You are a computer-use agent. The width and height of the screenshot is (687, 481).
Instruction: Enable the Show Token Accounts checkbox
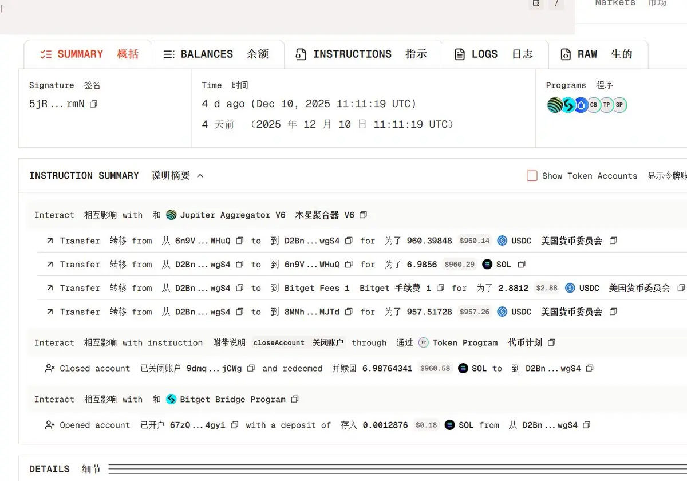coord(532,176)
